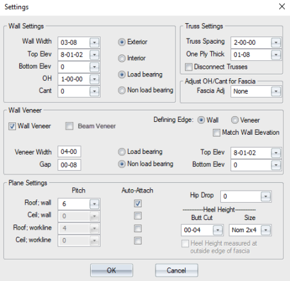The width and height of the screenshot is (290, 281).
Task: Open the Wall Width dropdown
Action: 94,42
